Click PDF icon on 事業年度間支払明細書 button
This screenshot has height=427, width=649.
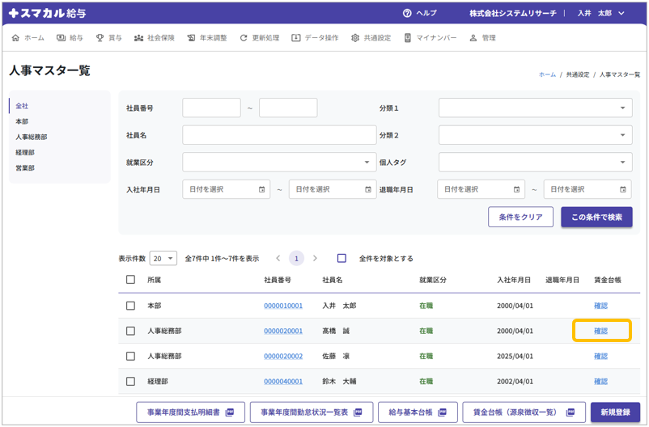(x=229, y=412)
